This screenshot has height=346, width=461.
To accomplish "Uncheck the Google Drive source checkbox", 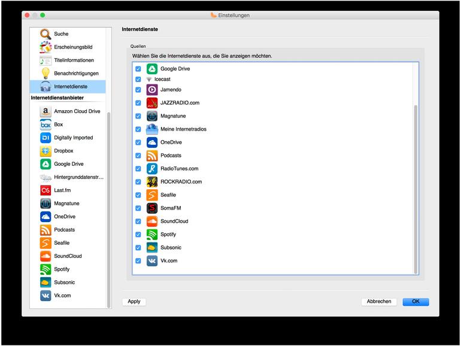I will (138, 69).
